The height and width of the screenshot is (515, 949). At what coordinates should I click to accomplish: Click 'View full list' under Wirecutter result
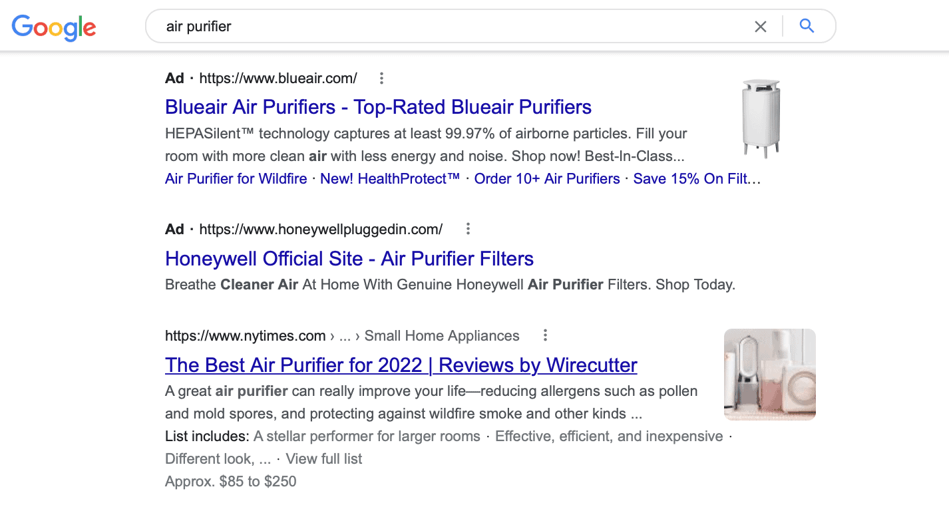[x=324, y=459]
